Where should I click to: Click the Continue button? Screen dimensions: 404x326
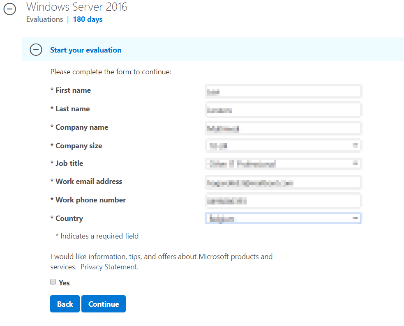[x=104, y=304]
